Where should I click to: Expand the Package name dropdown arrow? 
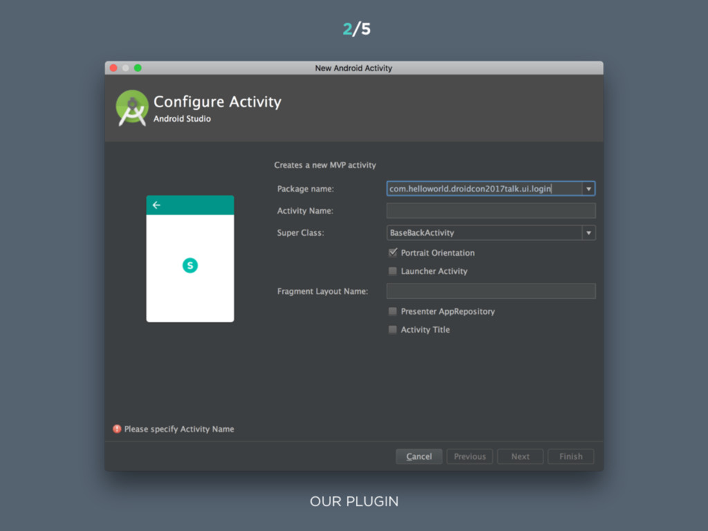[588, 189]
